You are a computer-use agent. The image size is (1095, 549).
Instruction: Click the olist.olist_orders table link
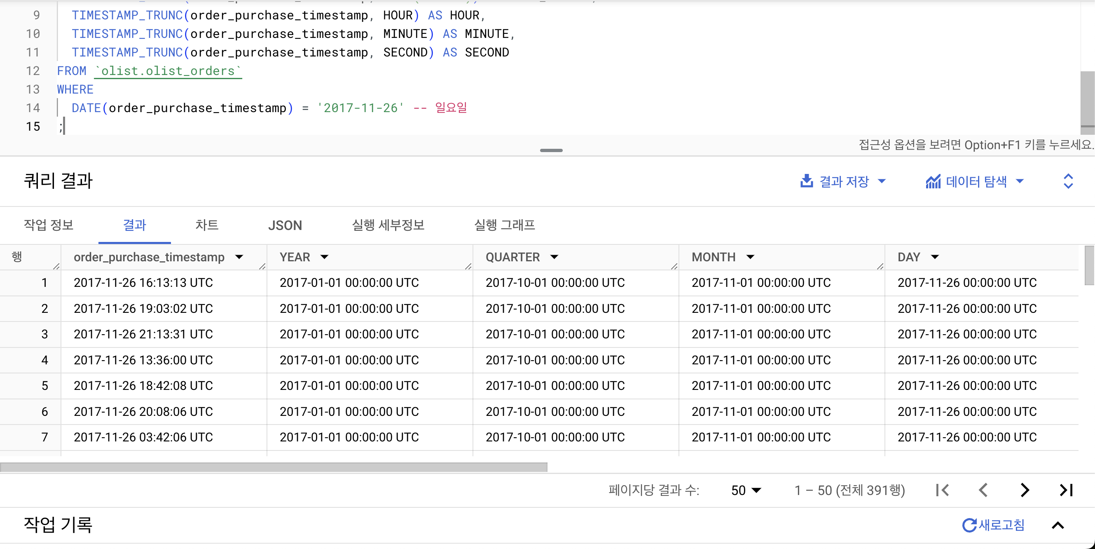pos(168,71)
